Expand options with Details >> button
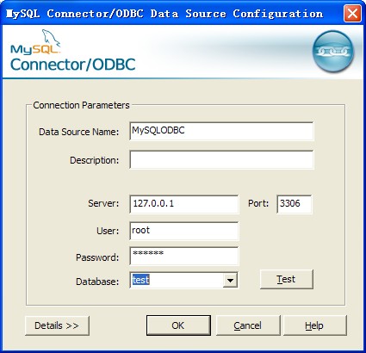Screen dimensions: 366x353 57,325
